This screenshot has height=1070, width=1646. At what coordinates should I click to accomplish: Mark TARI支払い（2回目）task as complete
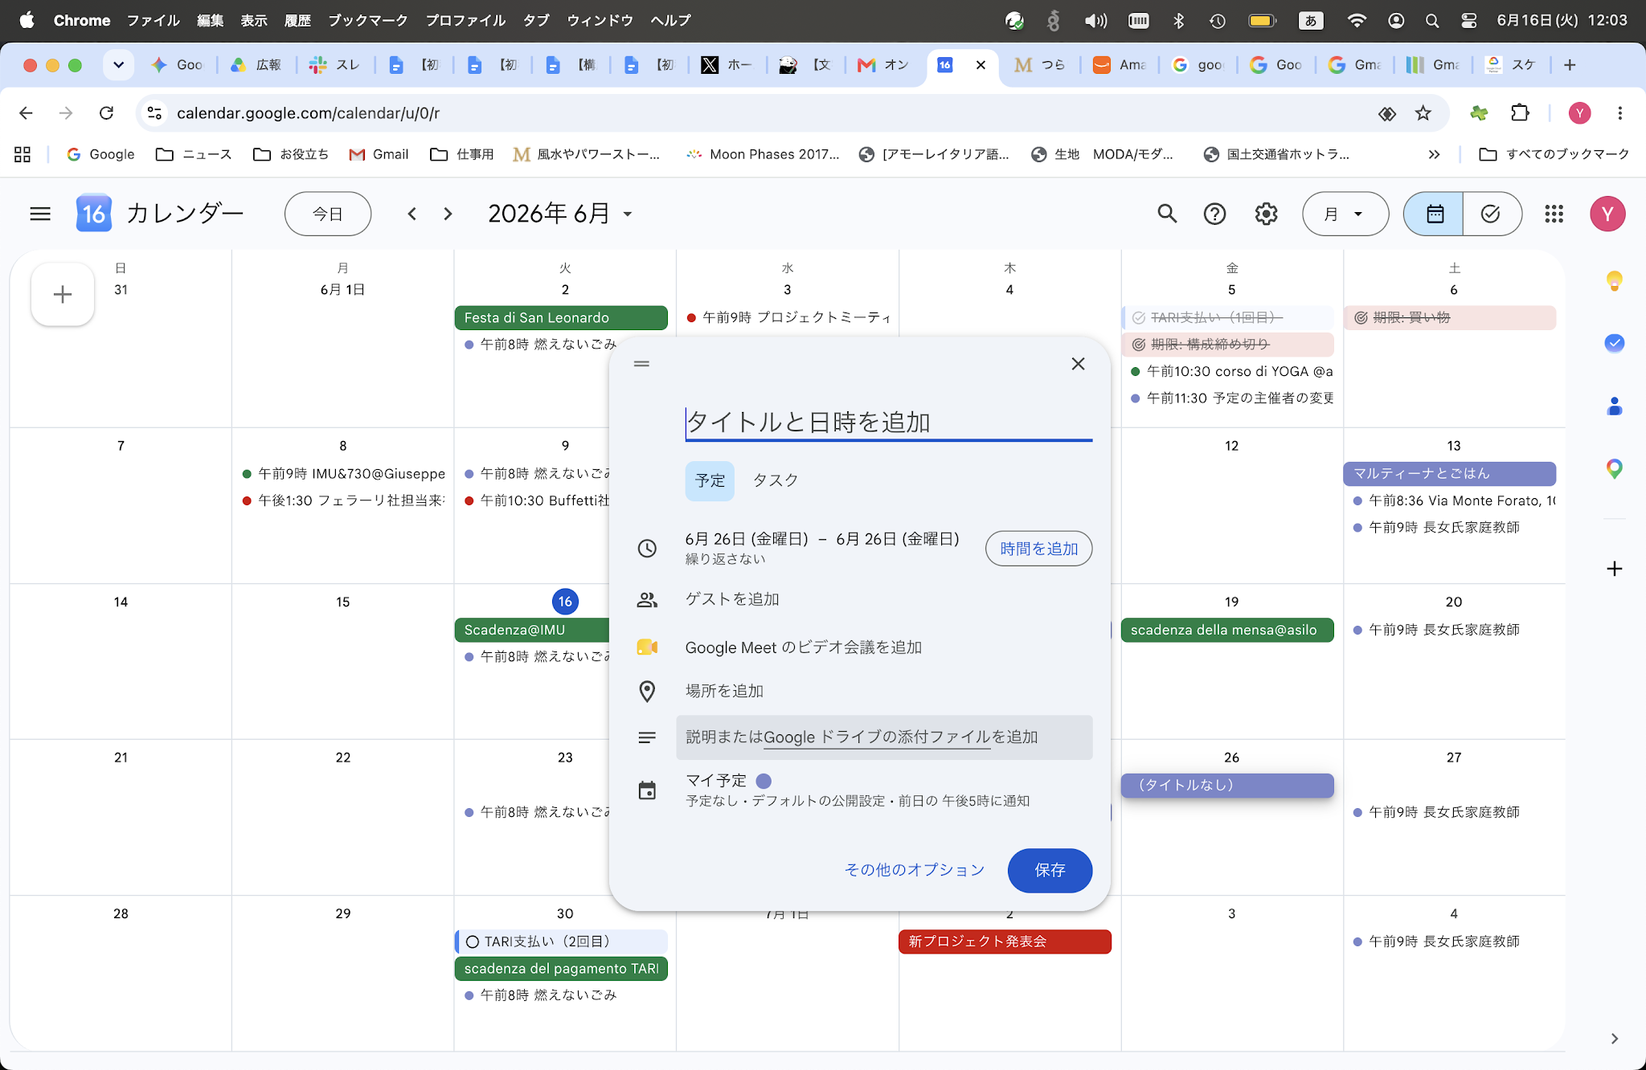(473, 941)
